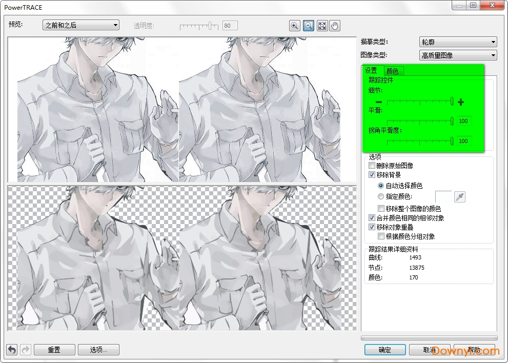Switch to the 颜色 tab
The width and height of the screenshot is (508, 363).
point(393,71)
